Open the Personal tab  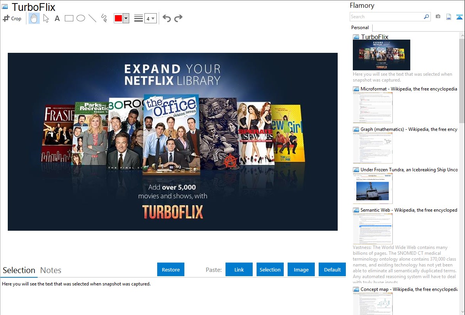point(360,28)
